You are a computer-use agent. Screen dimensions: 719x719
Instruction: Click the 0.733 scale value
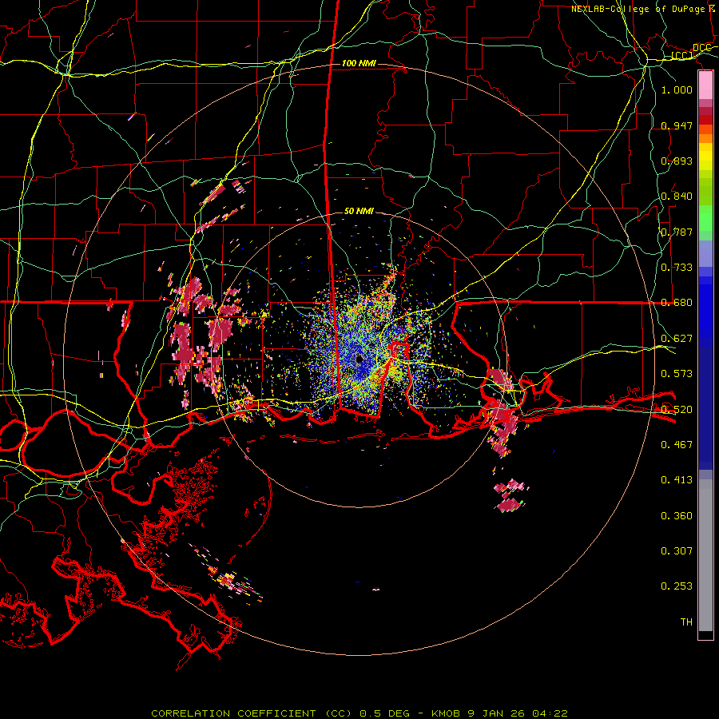(x=677, y=268)
